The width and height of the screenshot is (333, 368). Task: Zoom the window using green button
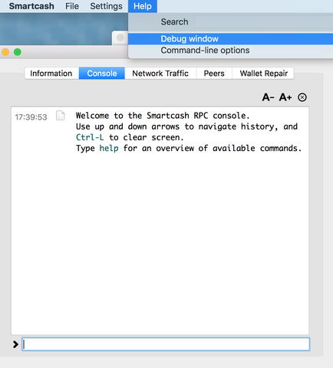(x=18, y=52)
